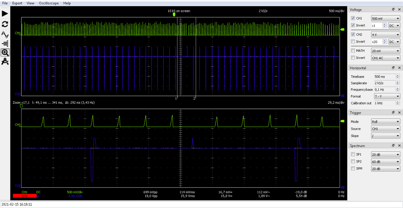Click the histogram lines toolbar icon
403x208 pixels.
[5, 43]
